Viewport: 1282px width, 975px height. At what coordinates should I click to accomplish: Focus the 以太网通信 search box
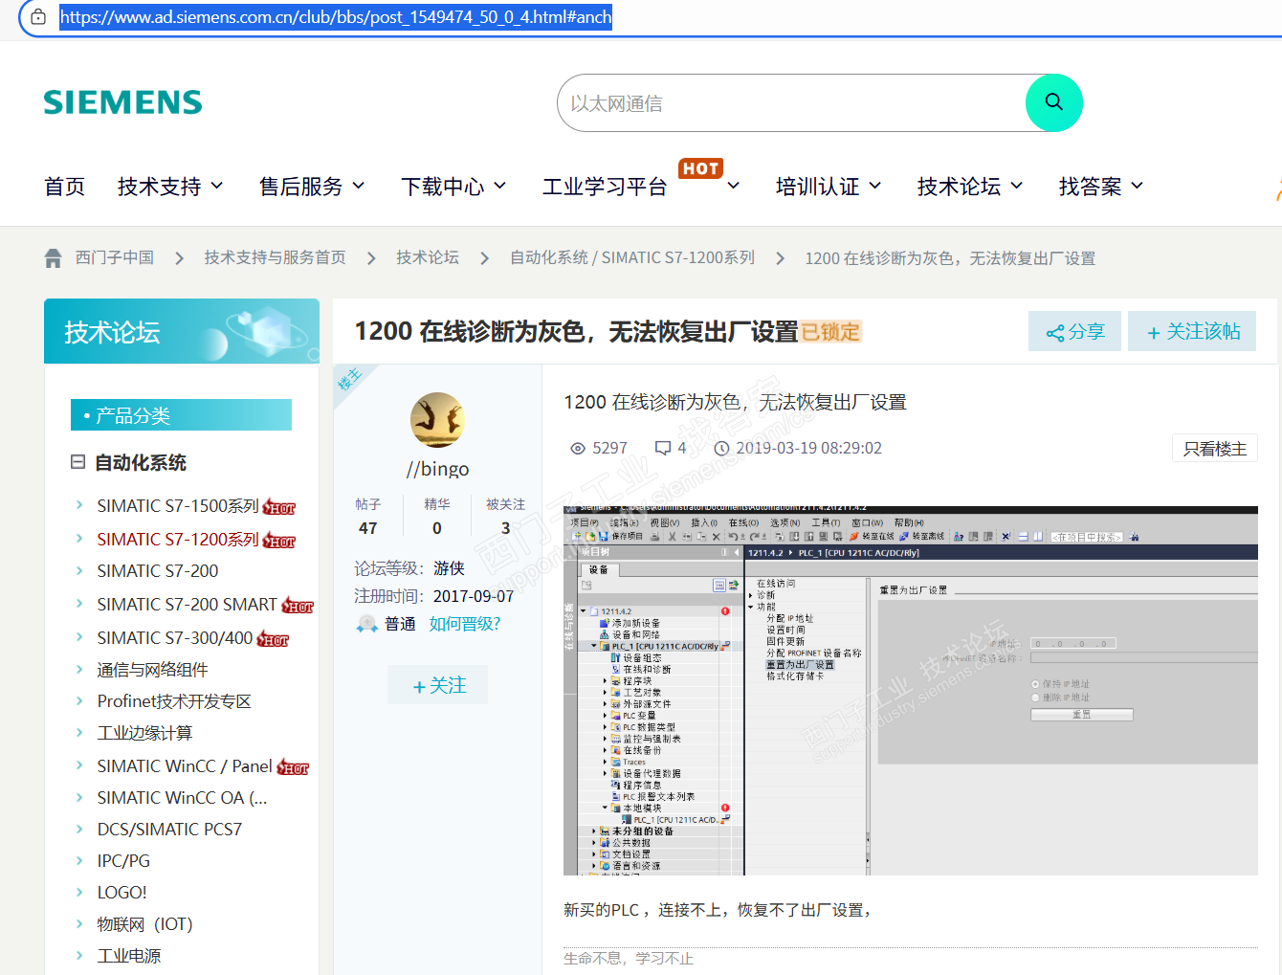(792, 103)
